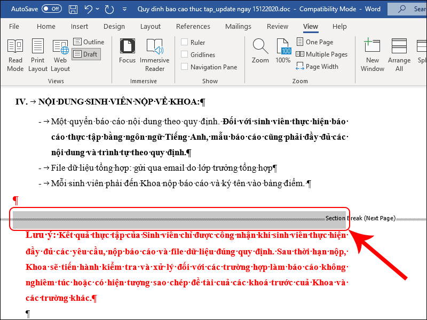Select the Print Layout view
The height and width of the screenshot is (320, 427).
pos(38,55)
